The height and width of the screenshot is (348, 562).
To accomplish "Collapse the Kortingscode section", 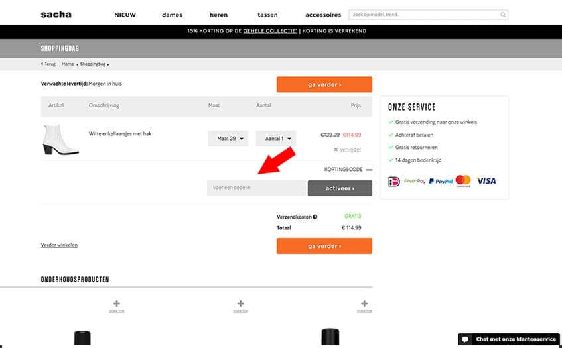I will (369, 170).
